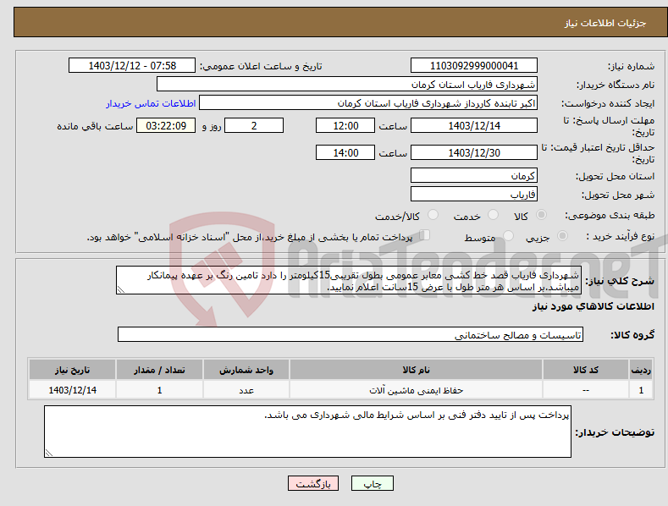The height and width of the screenshot is (506, 668).
Task: Select the خدمت radio button
Action: (493, 215)
